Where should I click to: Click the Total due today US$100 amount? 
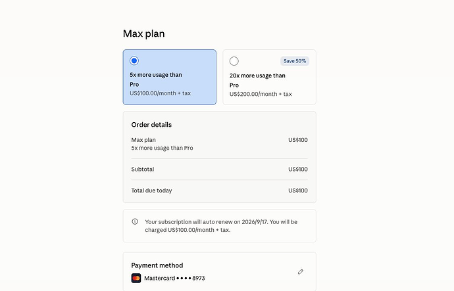point(298,190)
